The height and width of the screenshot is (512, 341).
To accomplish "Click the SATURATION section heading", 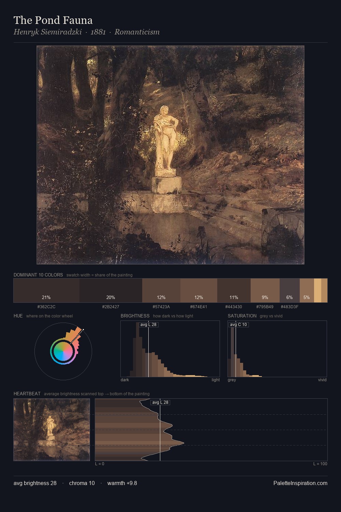I will point(242,316).
